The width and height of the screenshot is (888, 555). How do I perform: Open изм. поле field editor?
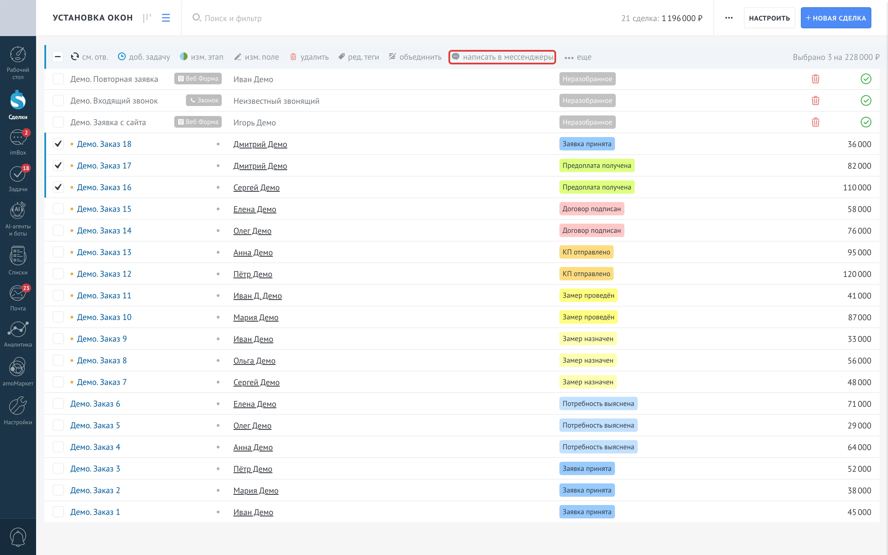pyautogui.click(x=256, y=57)
